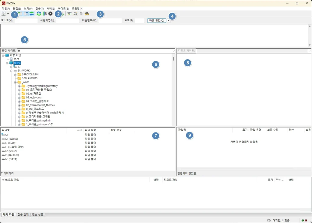The image size is (312, 223).
Task: Collapse the 내 PC tree node
Action: (7, 63)
